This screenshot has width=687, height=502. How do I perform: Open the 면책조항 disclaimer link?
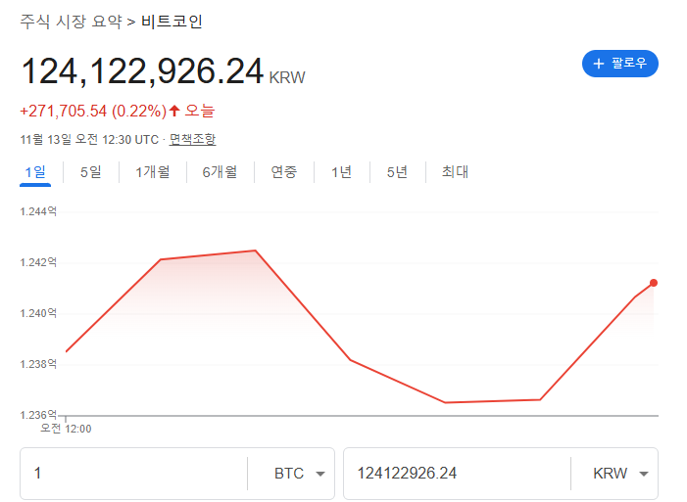point(192,139)
